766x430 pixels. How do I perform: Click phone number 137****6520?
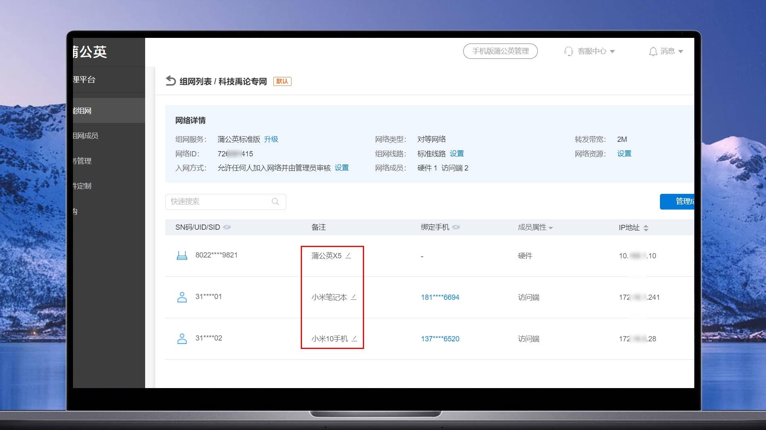coord(440,339)
